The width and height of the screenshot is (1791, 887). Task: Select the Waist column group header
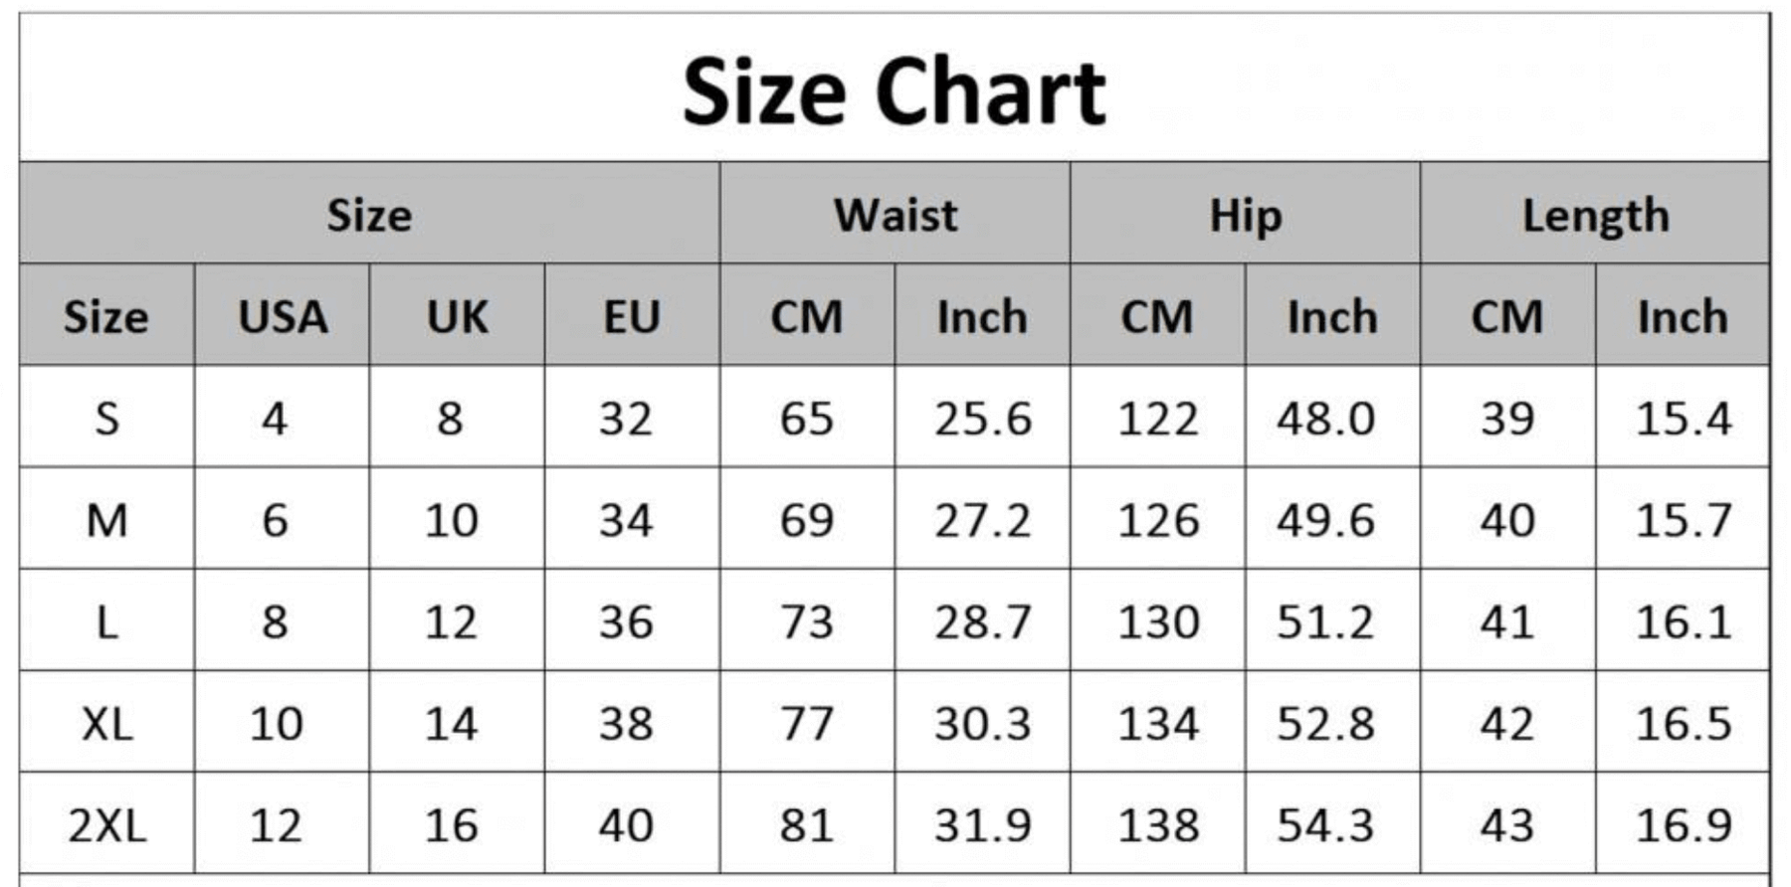(x=895, y=215)
